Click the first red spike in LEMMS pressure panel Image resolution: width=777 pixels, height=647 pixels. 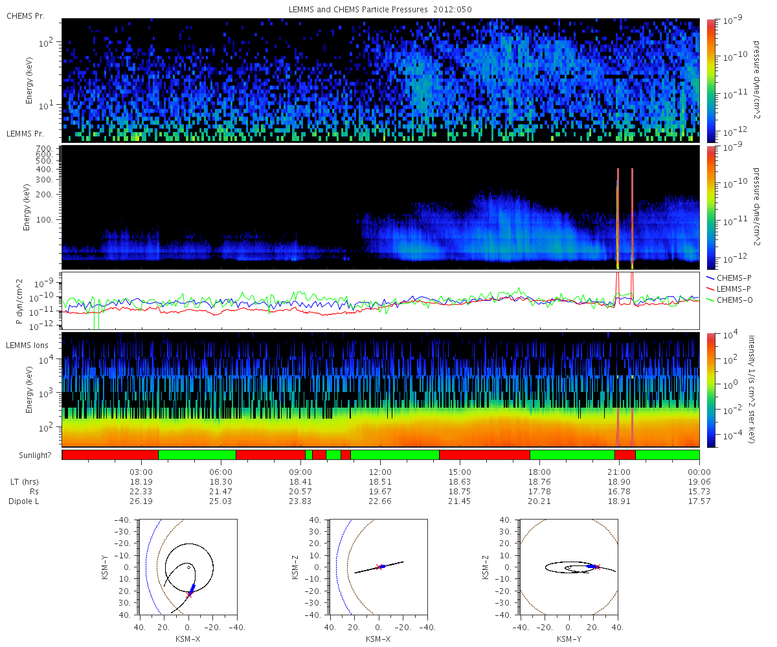coord(618,218)
